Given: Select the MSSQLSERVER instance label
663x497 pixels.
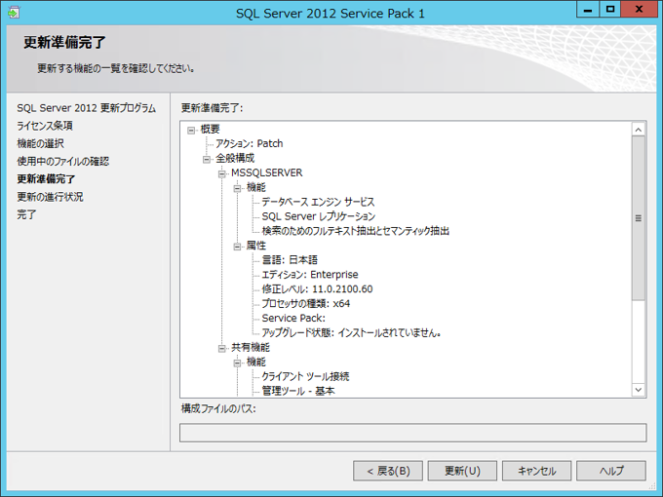Looking at the screenshot, I should 267,172.
